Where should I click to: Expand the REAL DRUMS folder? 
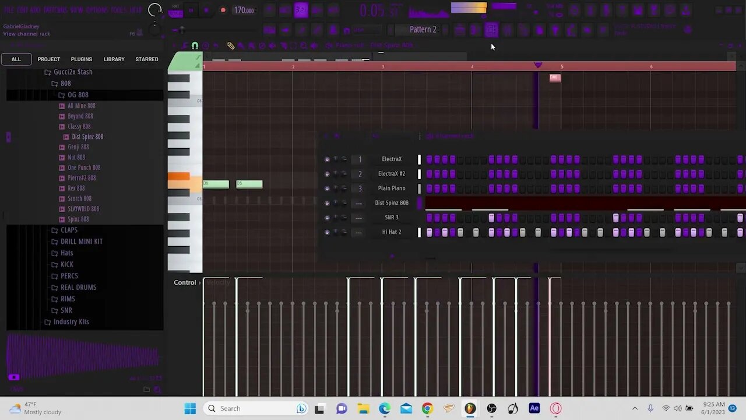coord(74,287)
